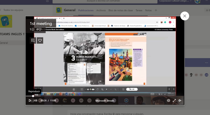Like the video with heart button

(x=40, y=41)
